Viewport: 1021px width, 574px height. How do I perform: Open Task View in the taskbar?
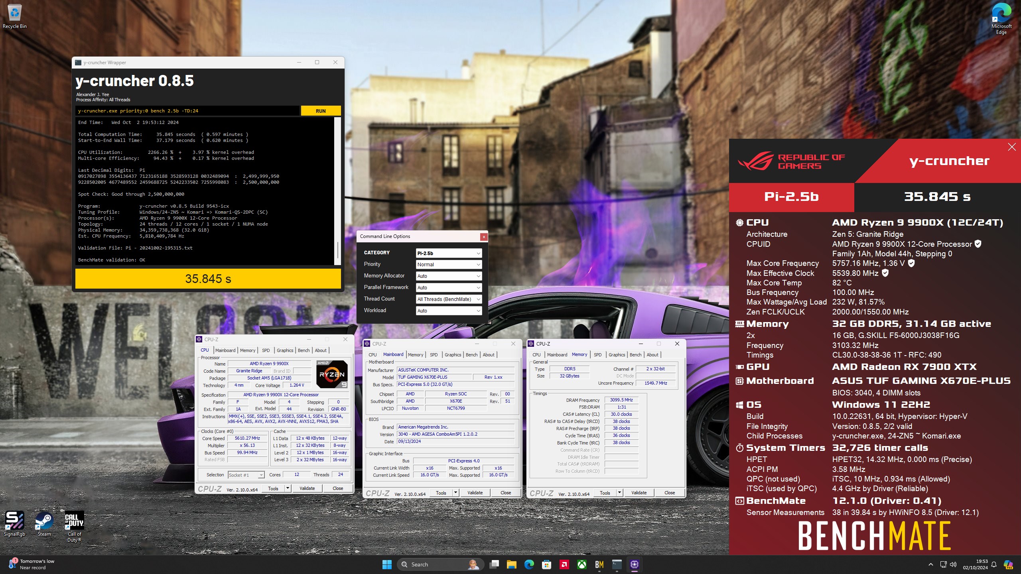pos(495,564)
